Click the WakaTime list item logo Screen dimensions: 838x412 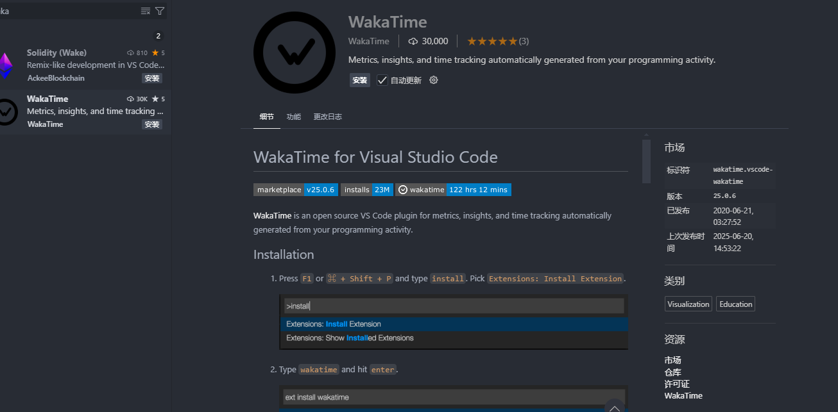[x=6, y=111]
